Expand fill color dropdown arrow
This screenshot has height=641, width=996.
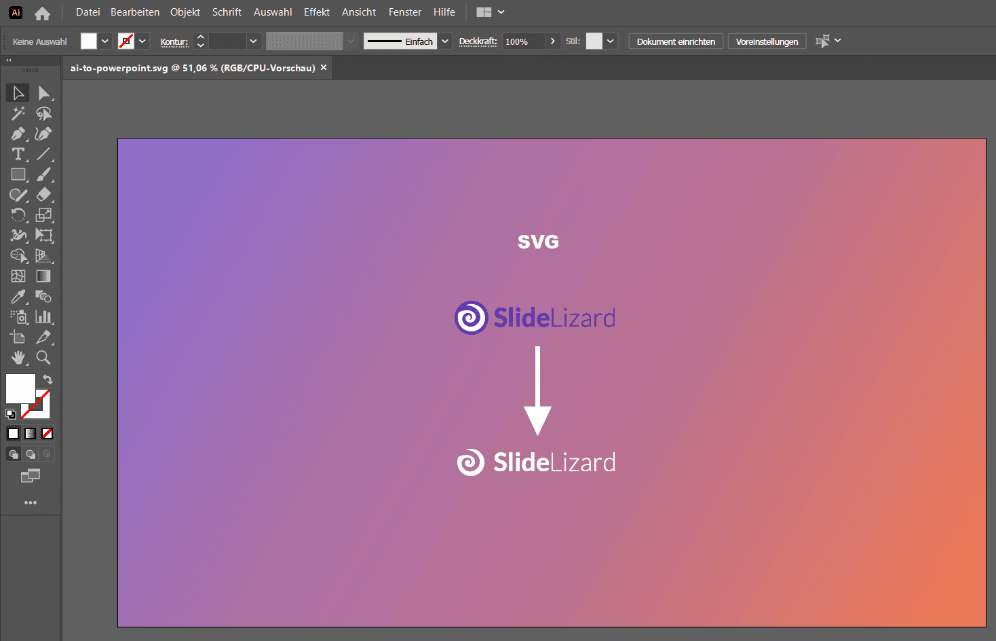pyautogui.click(x=105, y=41)
